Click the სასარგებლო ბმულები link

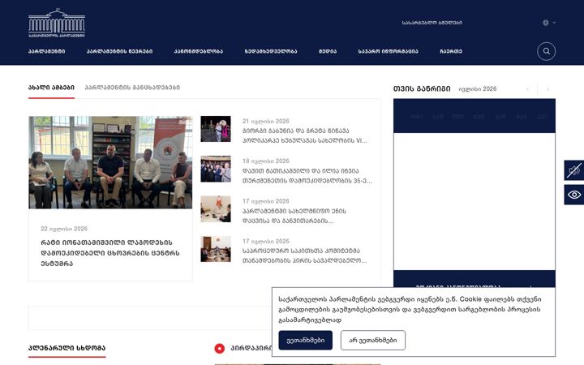pyautogui.click(x=432, y=23)
